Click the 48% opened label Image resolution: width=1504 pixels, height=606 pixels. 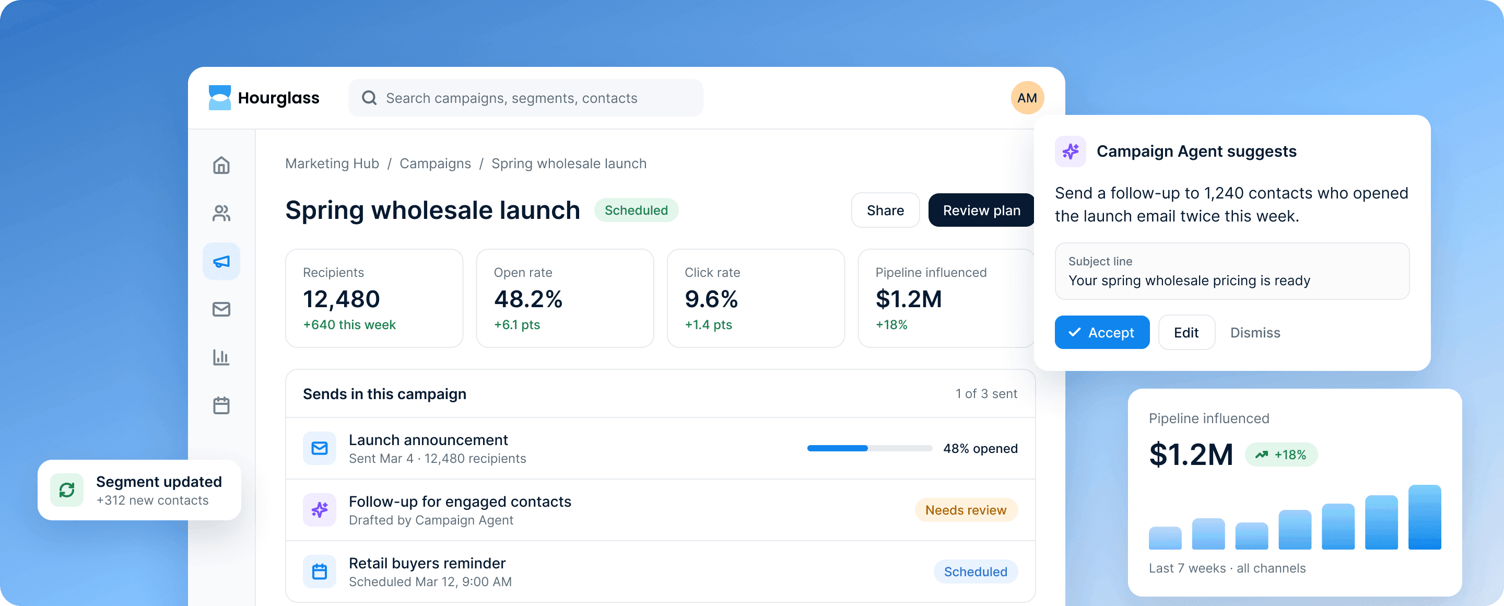pos(980,448)
